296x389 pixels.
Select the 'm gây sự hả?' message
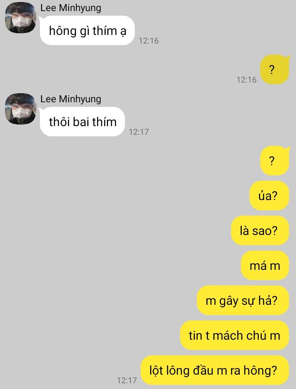[243, 300]
